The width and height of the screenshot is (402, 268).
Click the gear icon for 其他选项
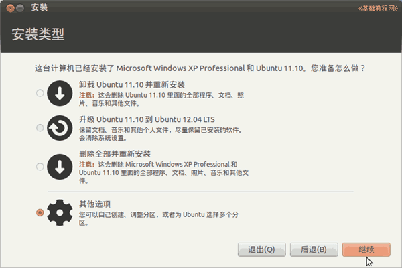click(60, 212)
